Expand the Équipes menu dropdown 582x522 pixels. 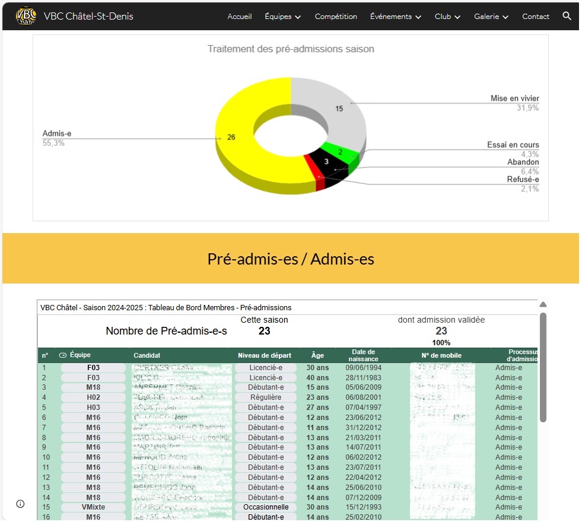tap(283, 17)
